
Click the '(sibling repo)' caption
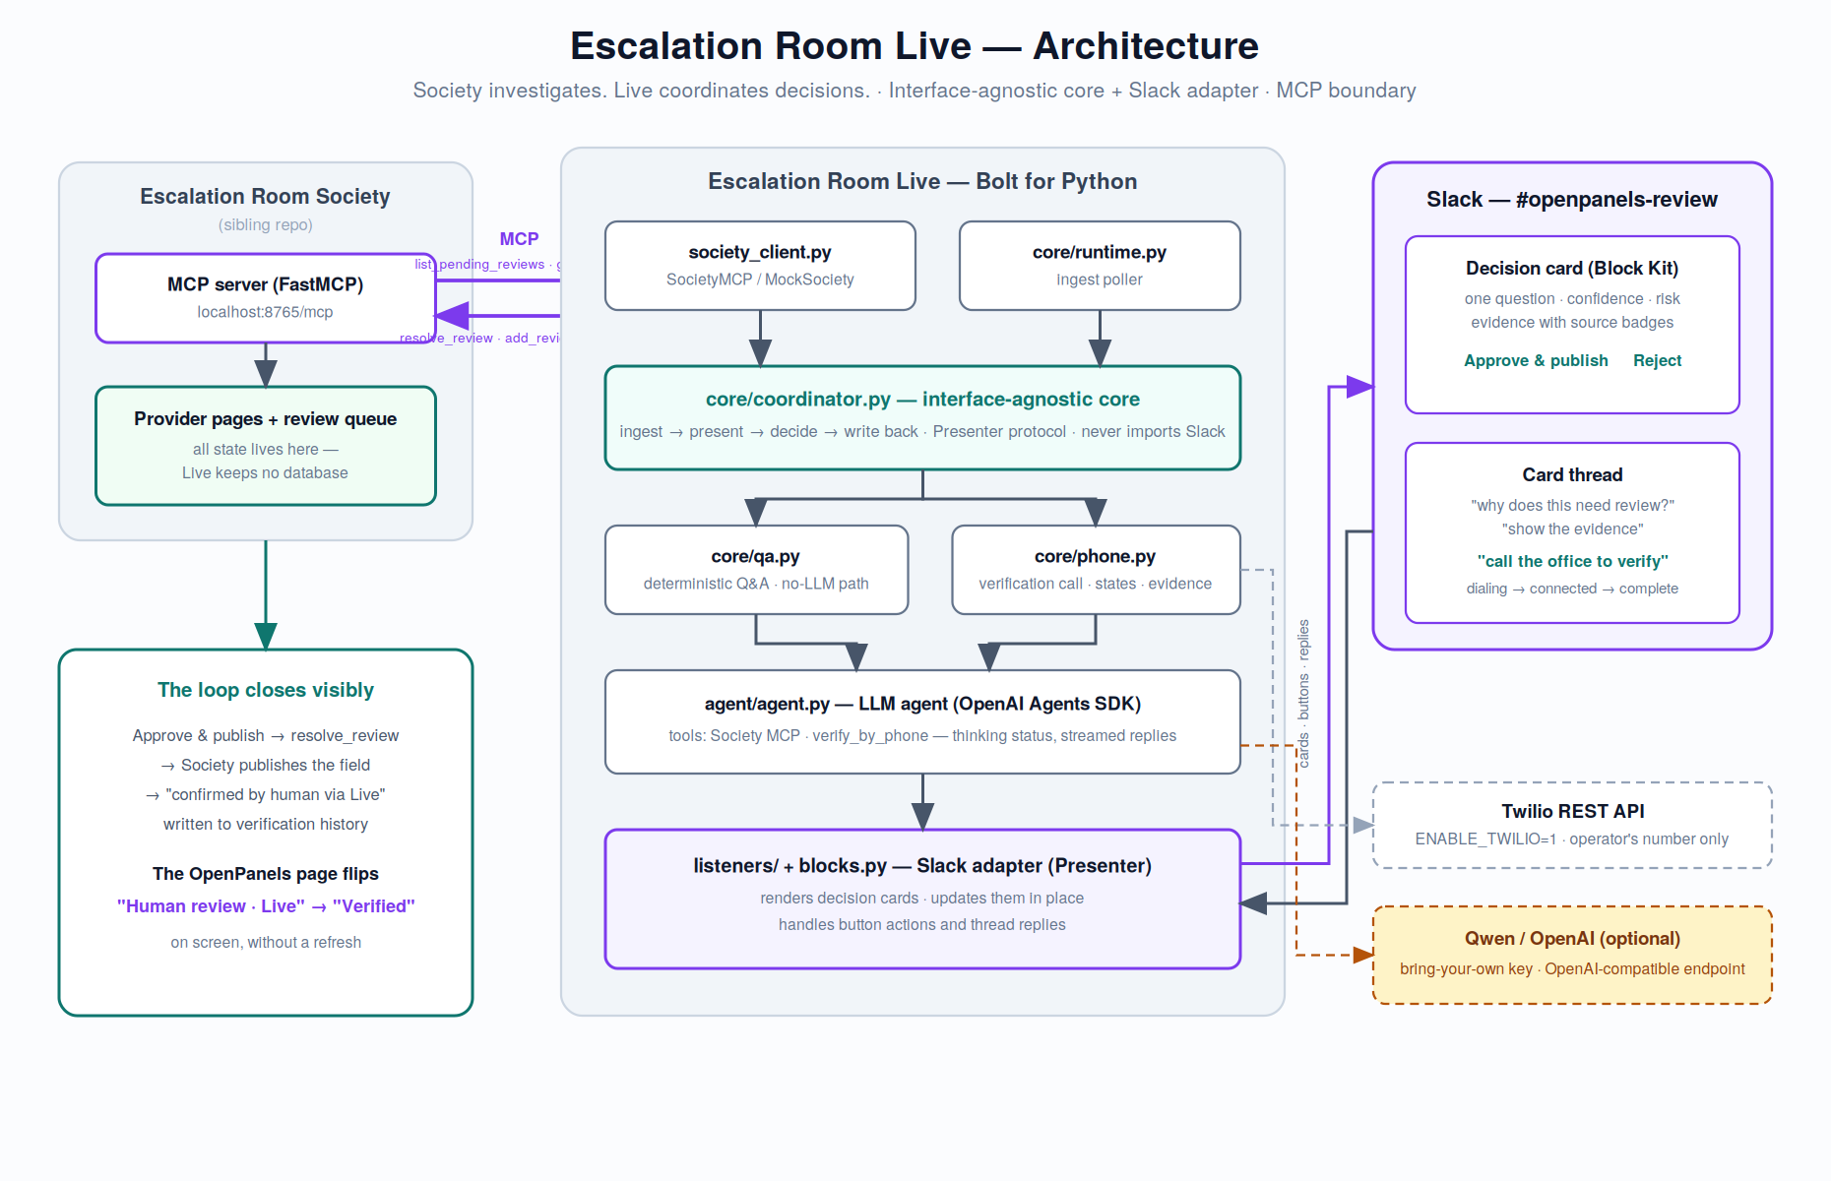[x=265, y=224]
